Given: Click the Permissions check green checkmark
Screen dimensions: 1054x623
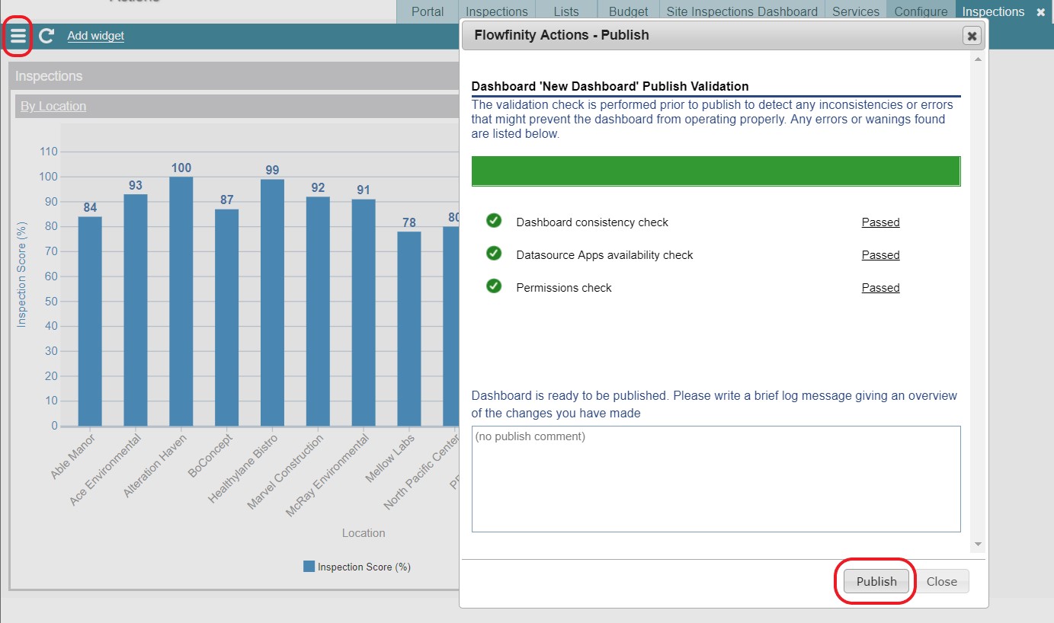Looking at the screenshot, I should (494, 286).
